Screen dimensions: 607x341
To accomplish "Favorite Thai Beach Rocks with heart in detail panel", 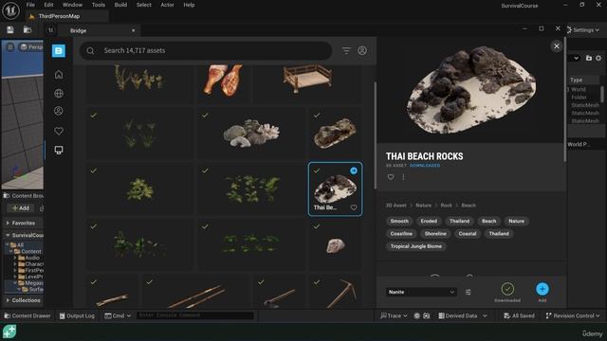I will click(x=391, y=177).
